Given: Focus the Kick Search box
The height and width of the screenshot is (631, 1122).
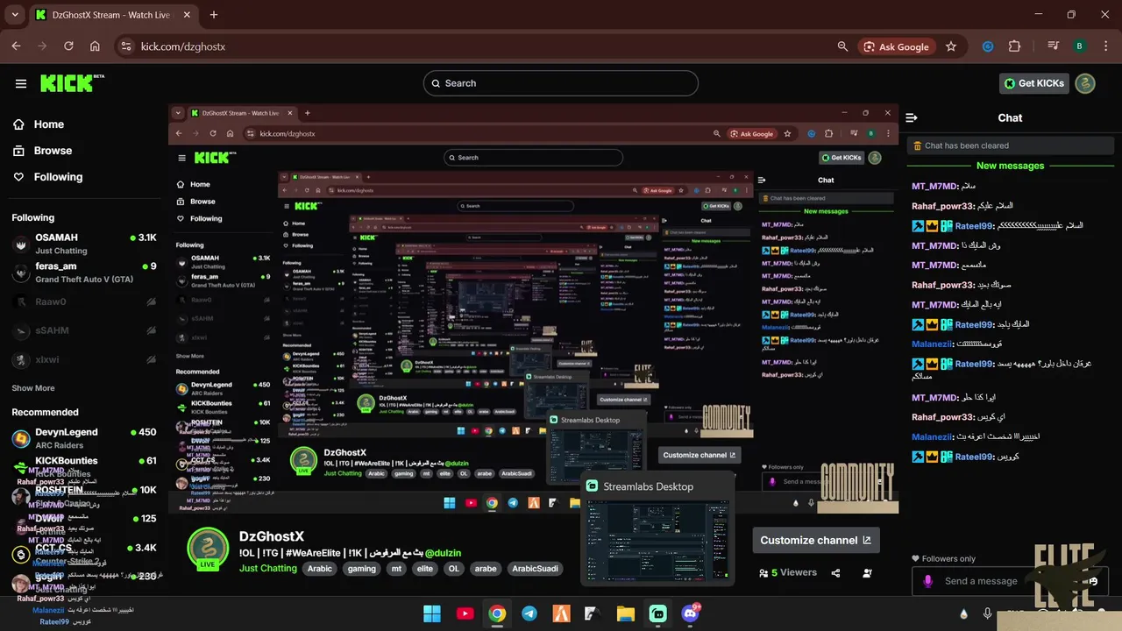Looking at the screenshot, I should pos(561,83).
